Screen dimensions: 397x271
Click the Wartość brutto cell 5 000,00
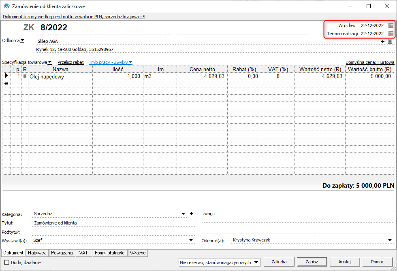tap(369, 76)
